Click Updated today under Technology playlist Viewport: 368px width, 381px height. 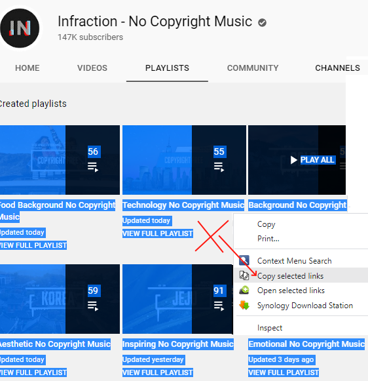[x=147, y=220]
